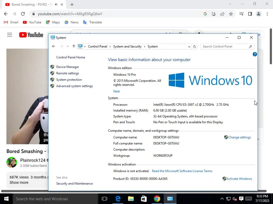Click Show more in video description

(19, 183)
